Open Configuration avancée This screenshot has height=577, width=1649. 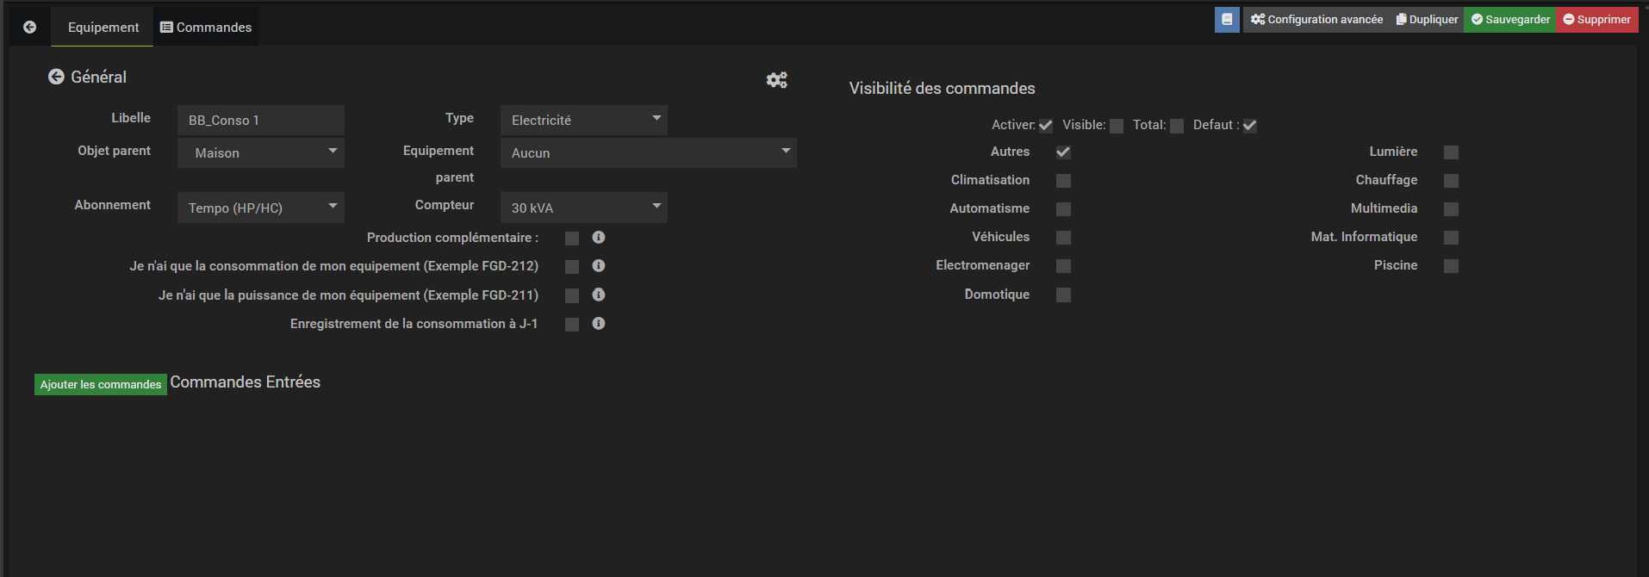click(1316, 19)
